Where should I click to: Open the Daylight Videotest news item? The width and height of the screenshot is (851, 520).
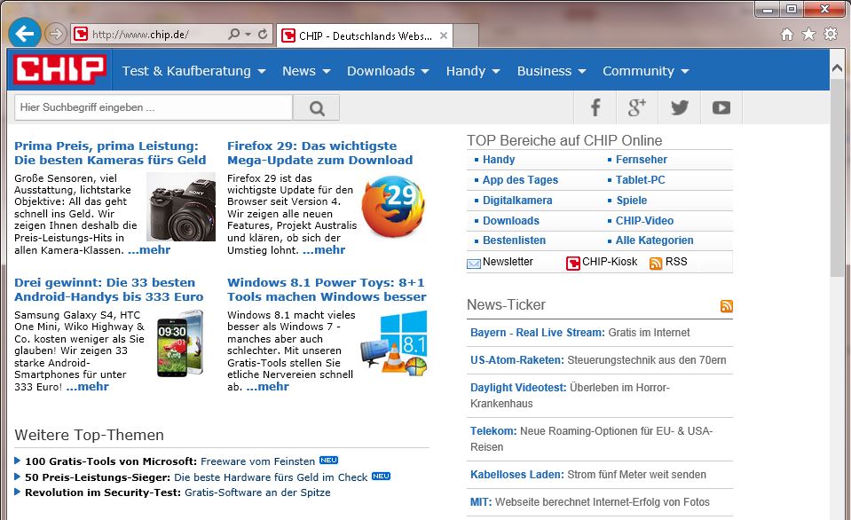570,396
